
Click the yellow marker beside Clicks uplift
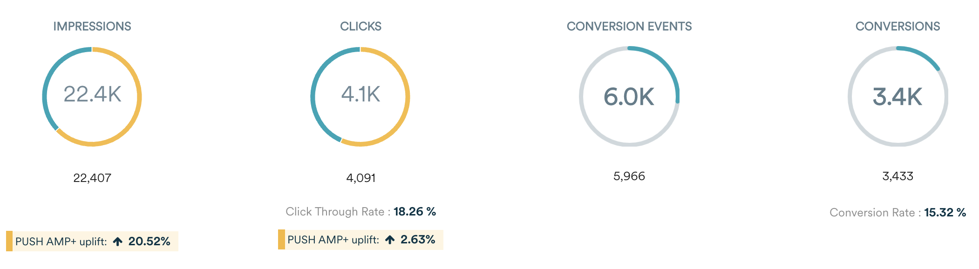tap(281, 239)
